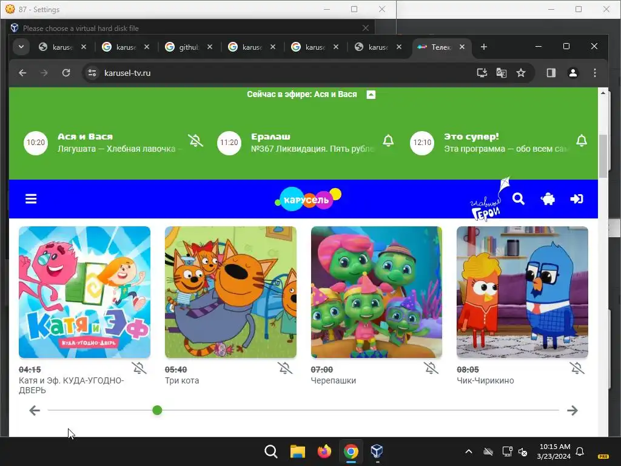Open File Explorer from taskbar
The height and width of the screenshot is (466, 621).
pos(297,451)
